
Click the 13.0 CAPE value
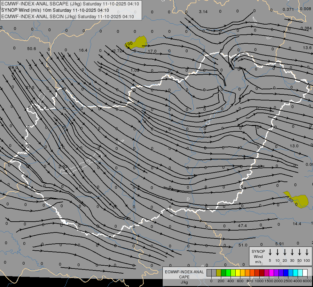coord(294,146)
